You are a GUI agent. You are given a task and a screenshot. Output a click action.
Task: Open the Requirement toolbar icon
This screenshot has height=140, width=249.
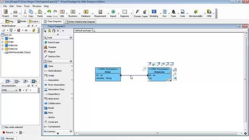(x=100, y=13)
